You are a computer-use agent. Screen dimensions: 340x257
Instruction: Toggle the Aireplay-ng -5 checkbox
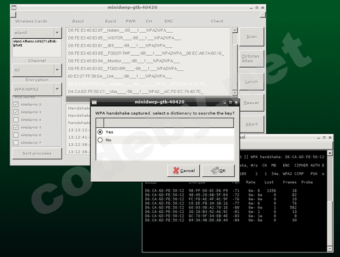(x=17, y=127)
